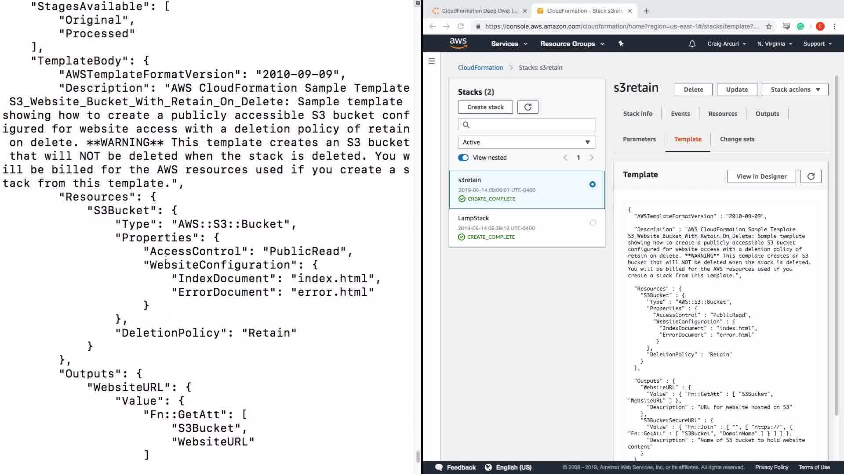The width and height of the screenshot is (844, 474).
Task: Open the hamburger navigation menu icon
Action: (x=432, y=61)
